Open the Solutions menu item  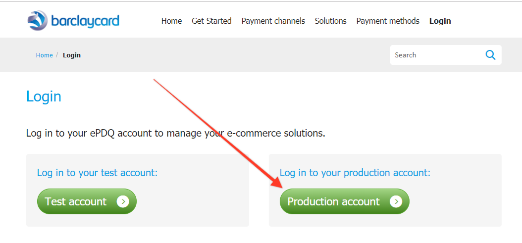pos(330,21)
